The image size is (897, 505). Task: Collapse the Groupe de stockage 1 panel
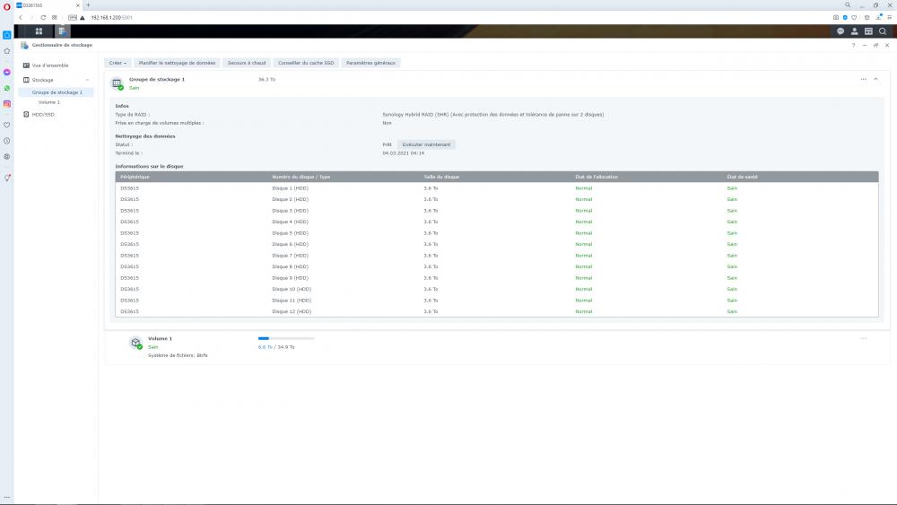click(875, 80)
